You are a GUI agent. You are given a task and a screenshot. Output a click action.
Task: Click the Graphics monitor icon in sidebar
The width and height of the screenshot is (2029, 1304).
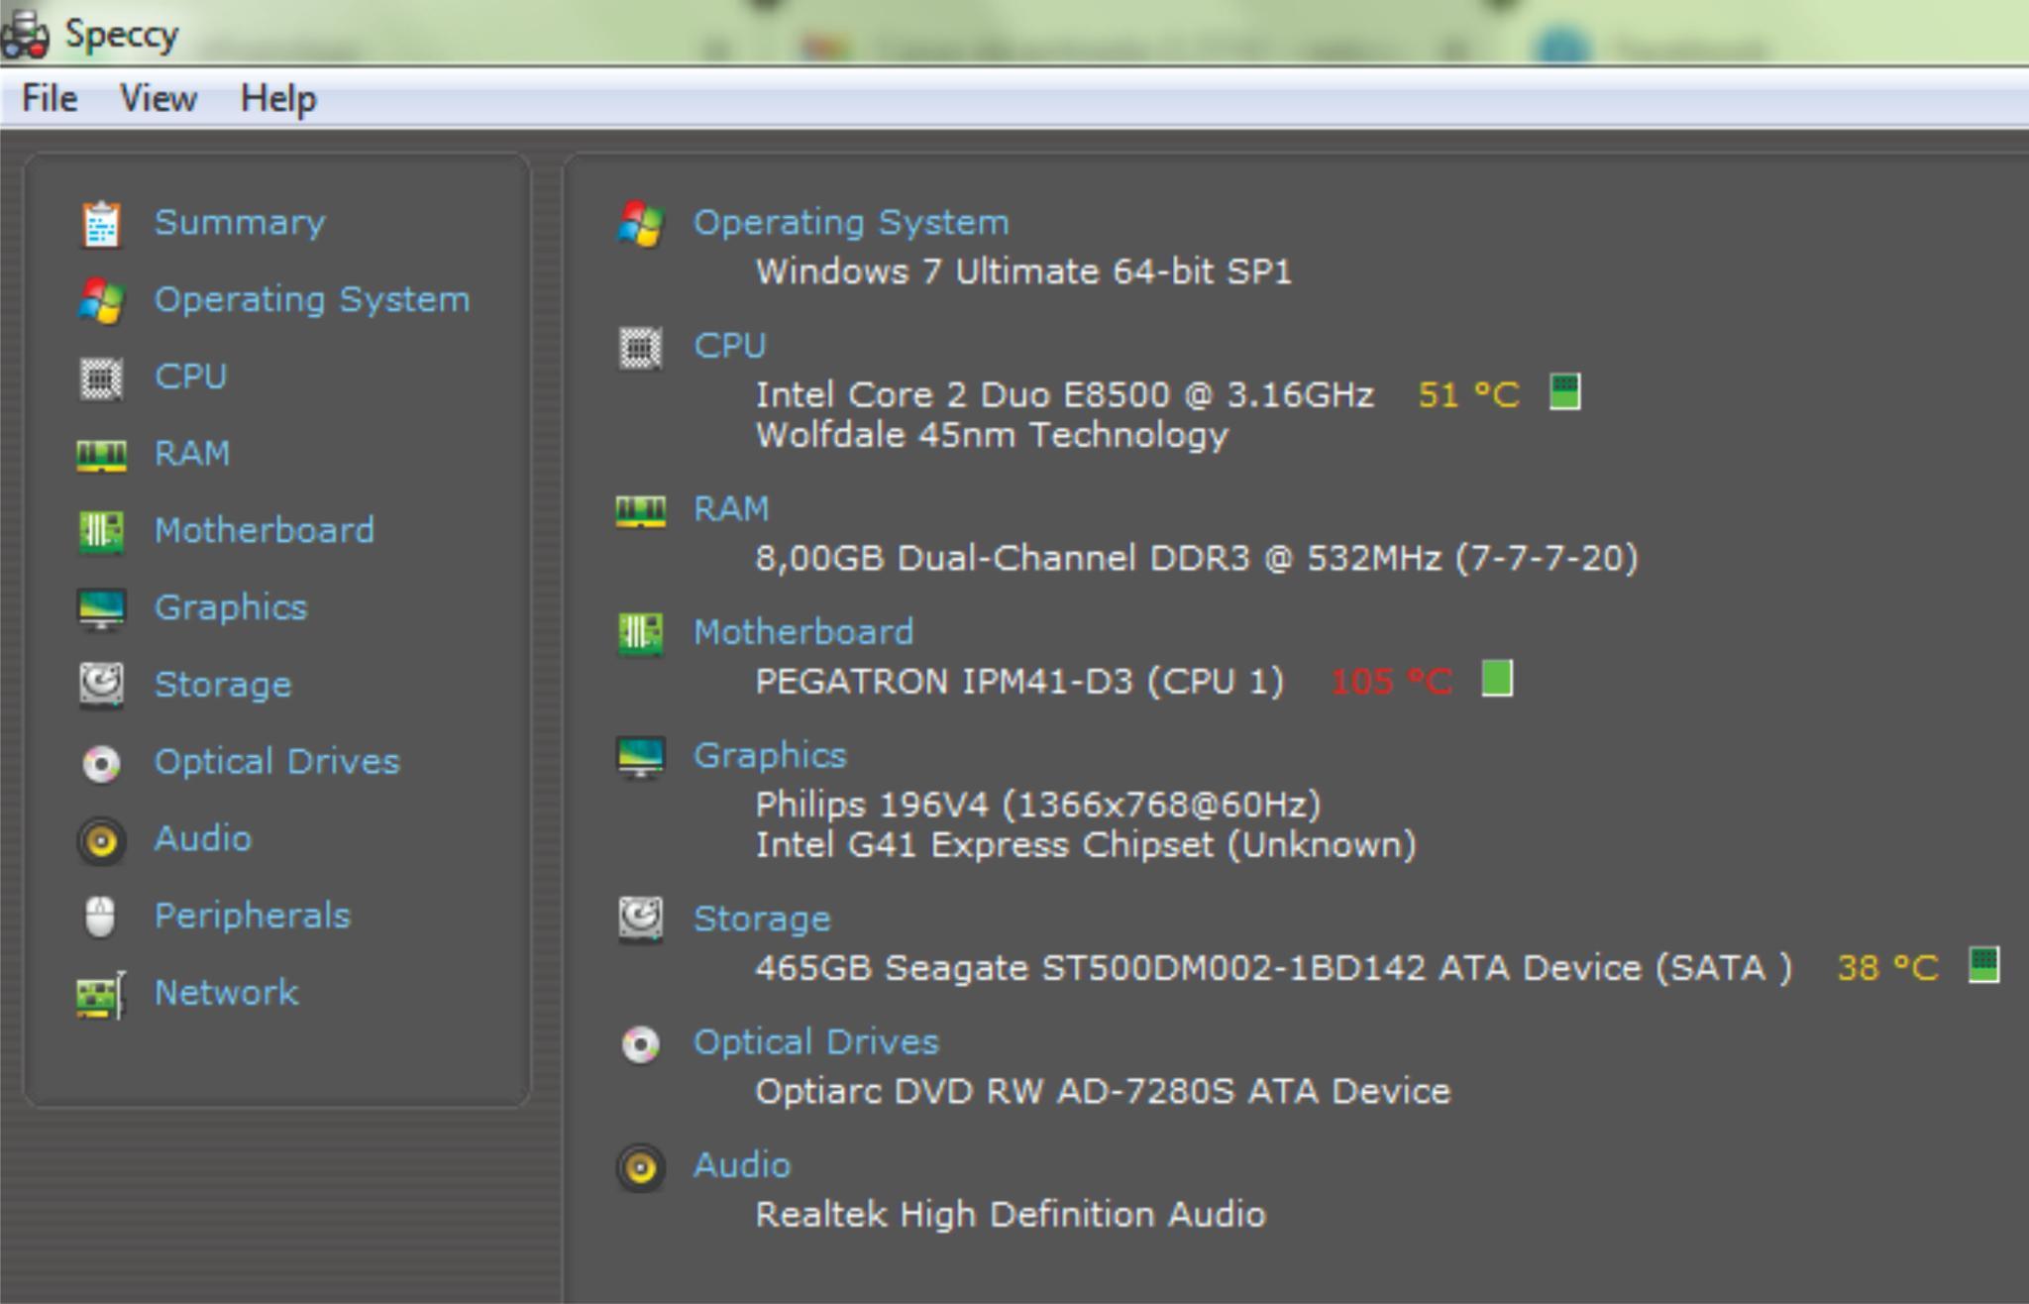pyautogui.click(x=101, y=609)
